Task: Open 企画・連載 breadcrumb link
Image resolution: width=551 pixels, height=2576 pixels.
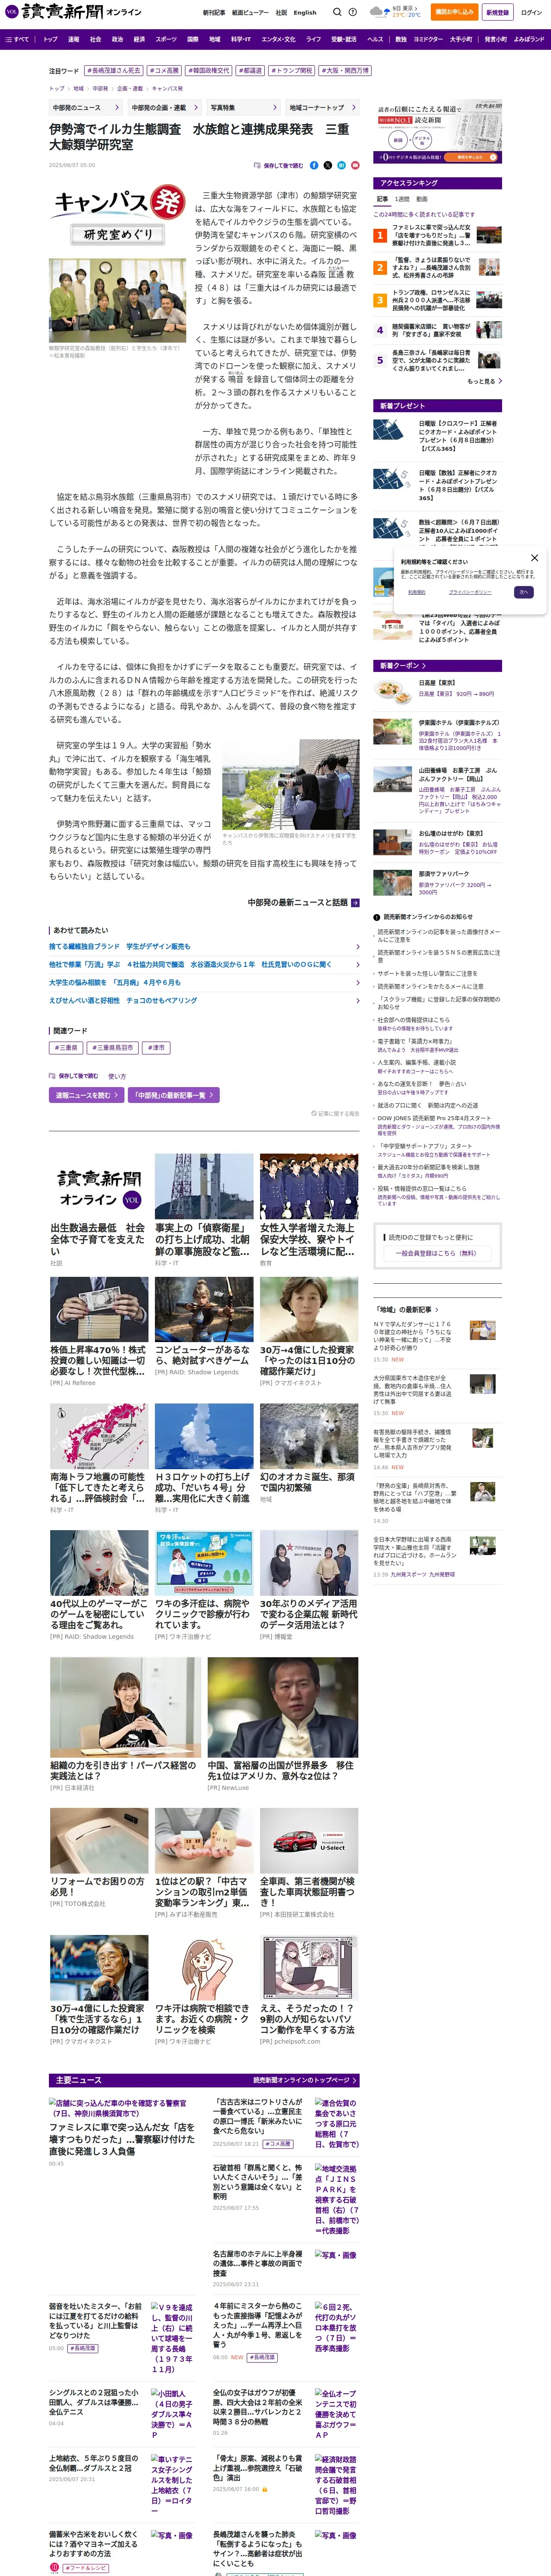Action: pos(129,88)
